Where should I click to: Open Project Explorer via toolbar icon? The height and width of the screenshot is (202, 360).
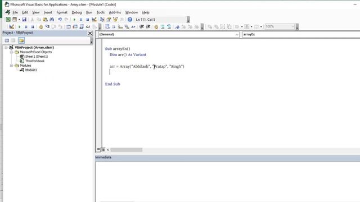pos(102,20)
